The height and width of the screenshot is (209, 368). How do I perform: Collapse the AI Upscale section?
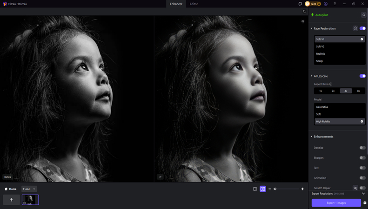[x=312, y=76]
